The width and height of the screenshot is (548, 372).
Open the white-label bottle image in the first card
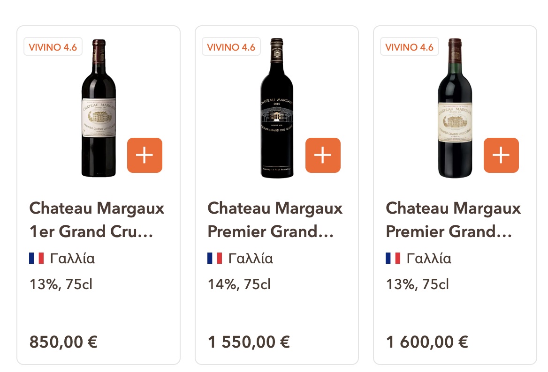click(x=99, y=109)
